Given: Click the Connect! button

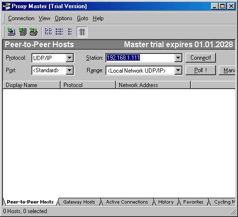Looking at the screenshot, I should point(200,58).
